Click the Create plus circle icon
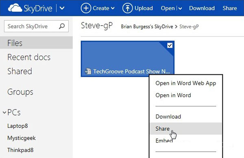Image resolution: width=244 pixels, height=158 pixels. (x=86, y=8)
